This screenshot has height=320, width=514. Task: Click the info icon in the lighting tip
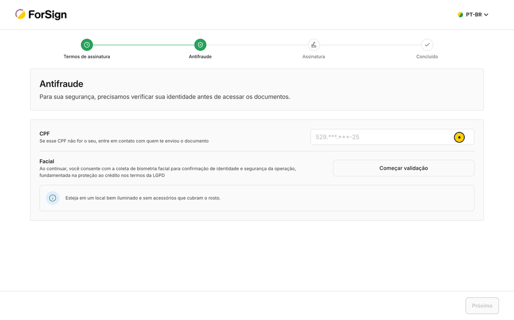pos(53,198)
